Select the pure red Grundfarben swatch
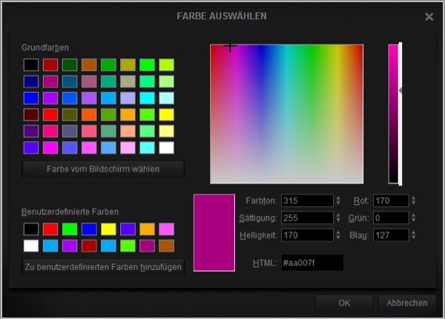The image size is (445, 319). 50,115
